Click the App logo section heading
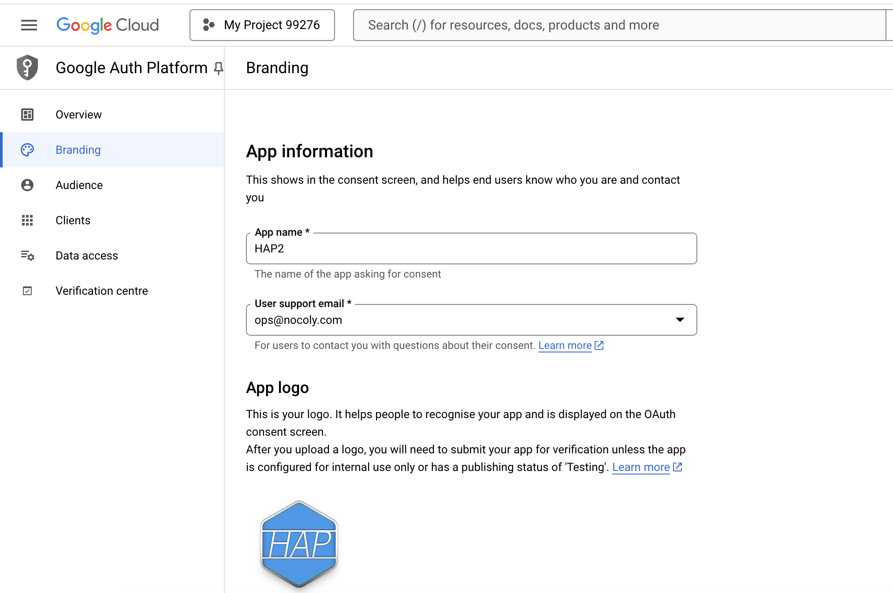 [x=277, y=388]
